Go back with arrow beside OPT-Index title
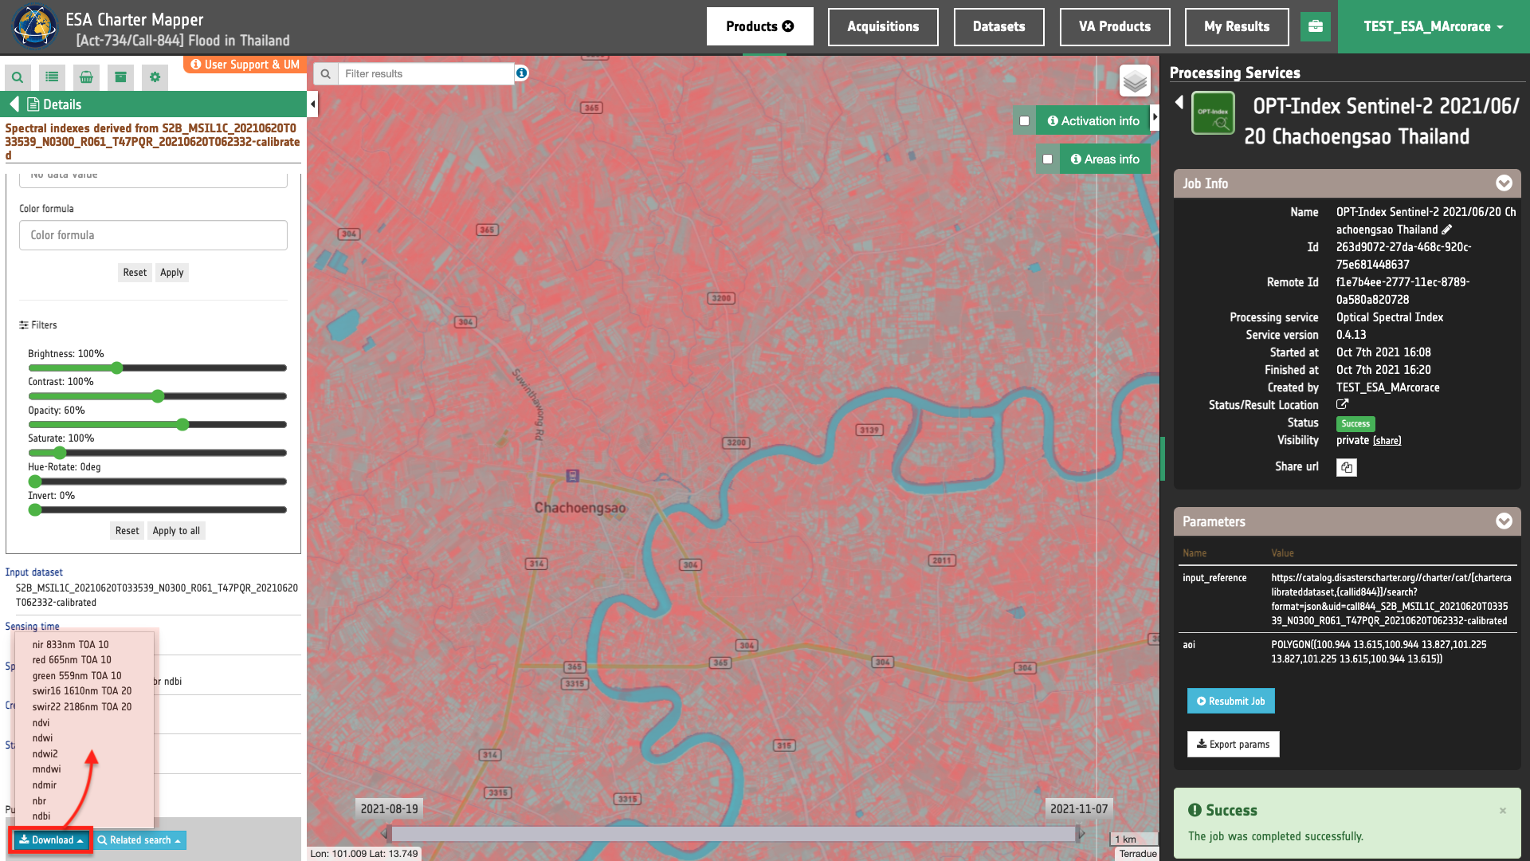This screenshot has width=1530, height=861. 1179,103
